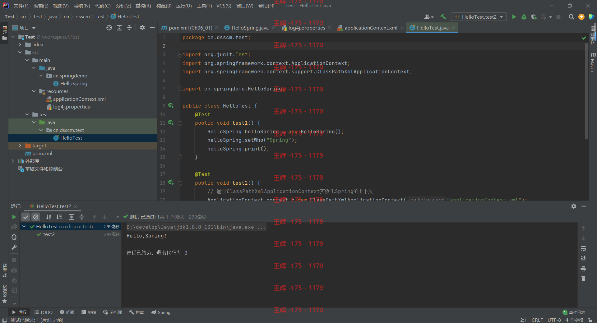Locate current file in project tree

pyautogui.click(x=109, y=28)
